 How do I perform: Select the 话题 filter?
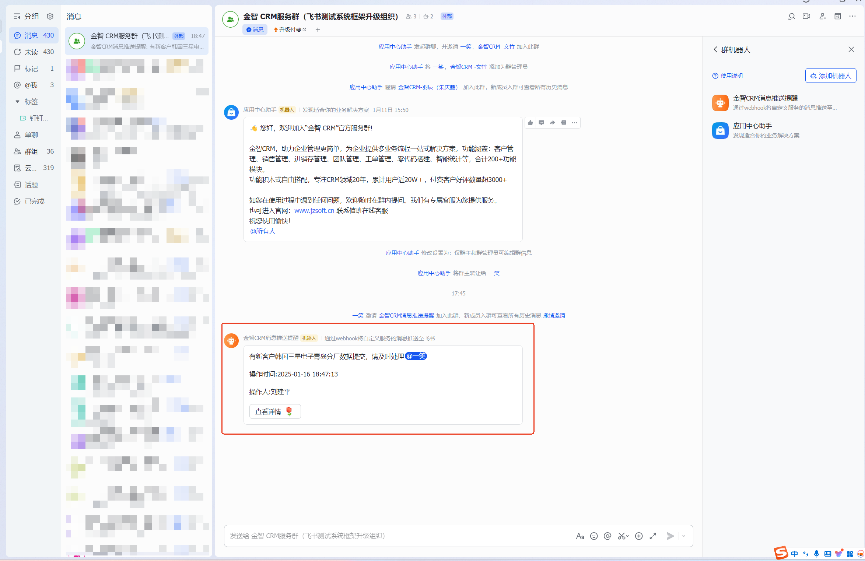tap(34, 185)
